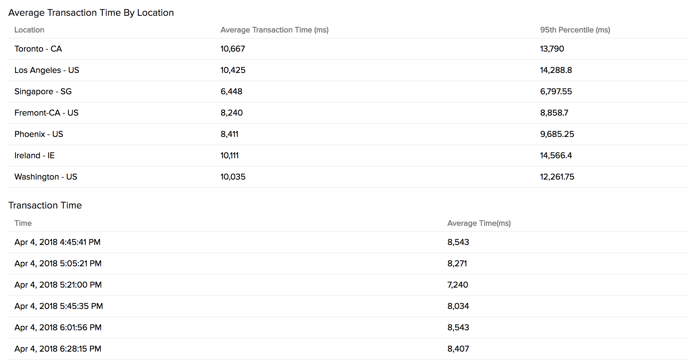Click the Singapore - SG location entry
The width and height of the screenshot is (688, 364).
(x=43, y=92)
